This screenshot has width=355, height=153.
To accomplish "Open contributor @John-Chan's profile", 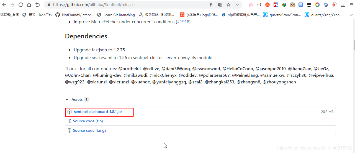I will [78, 75].
